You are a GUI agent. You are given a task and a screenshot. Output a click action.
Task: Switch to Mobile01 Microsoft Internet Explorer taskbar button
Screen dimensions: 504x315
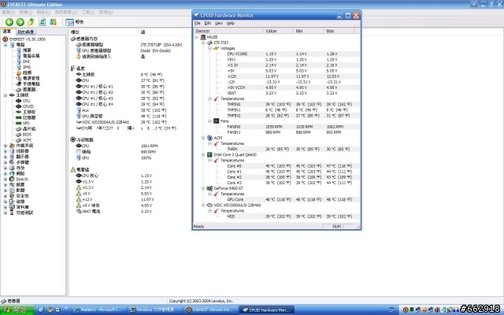pyautogui.click(x=98, y=309)
